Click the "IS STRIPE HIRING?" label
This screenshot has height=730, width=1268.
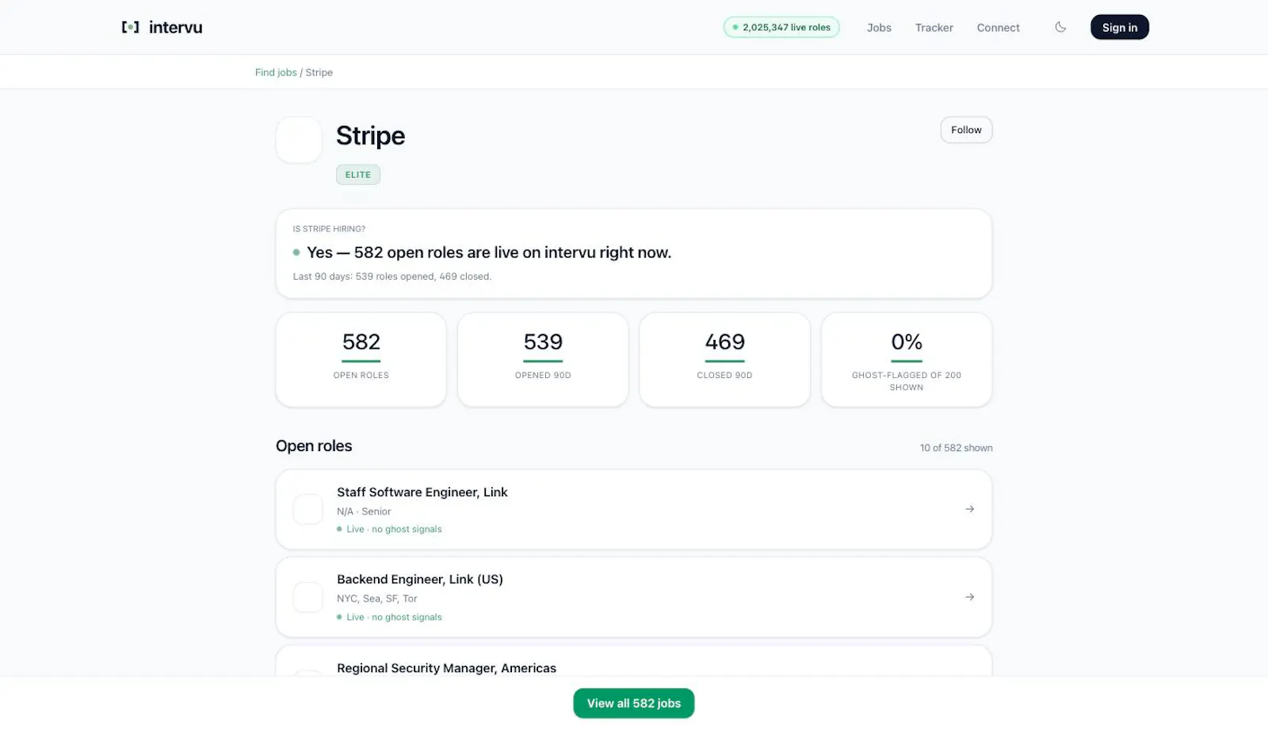pyautogui.click(x=329, y=229)
